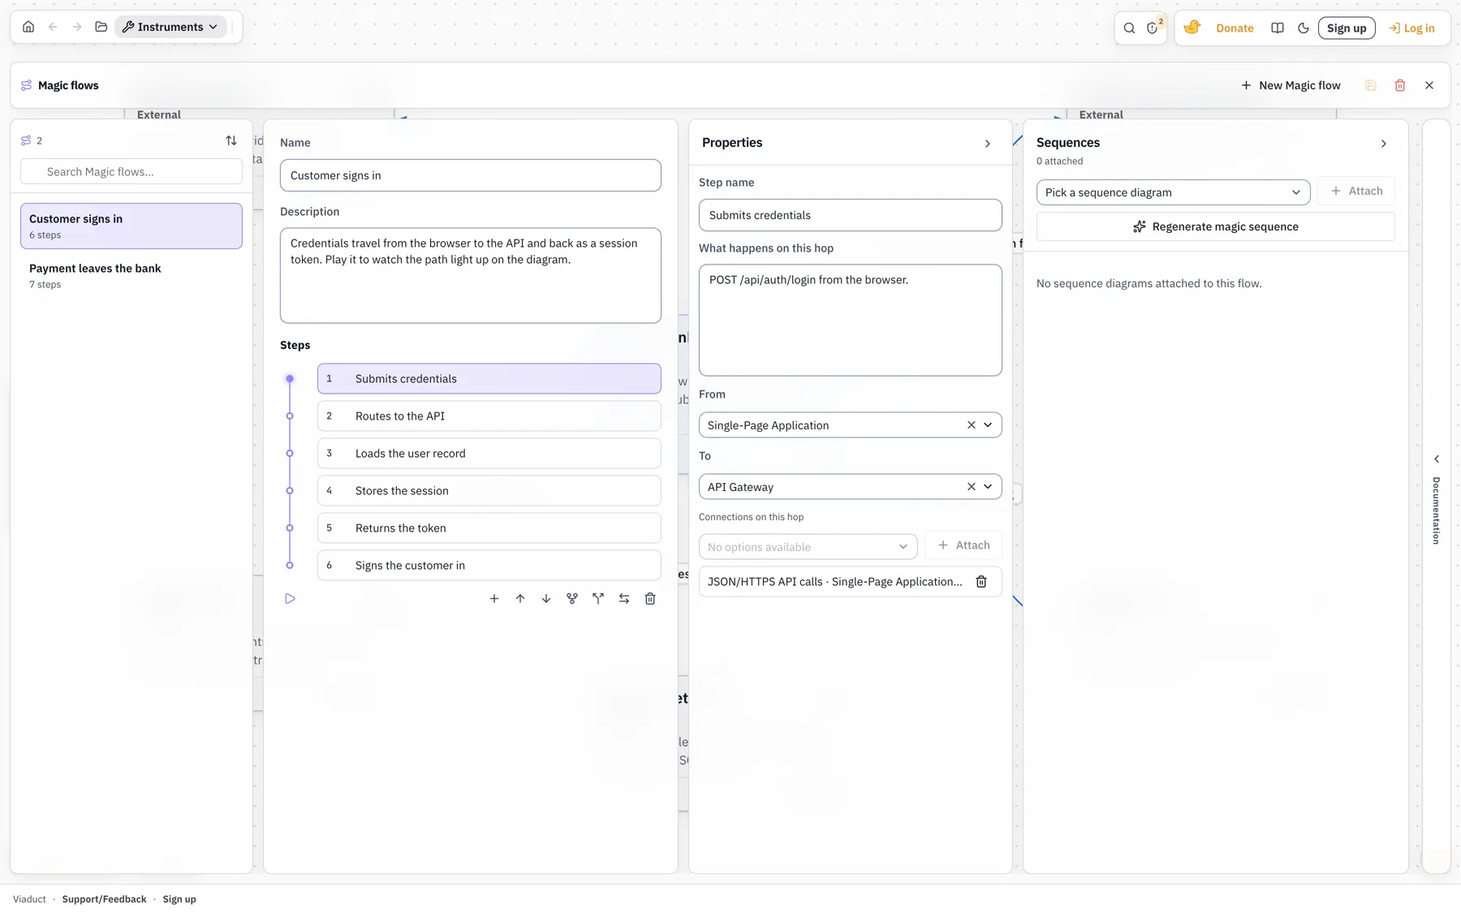This screenshot has width=1461, height=913.
Task: Select the Payment leaves the bank flow
Action: (x=131, y=276)
